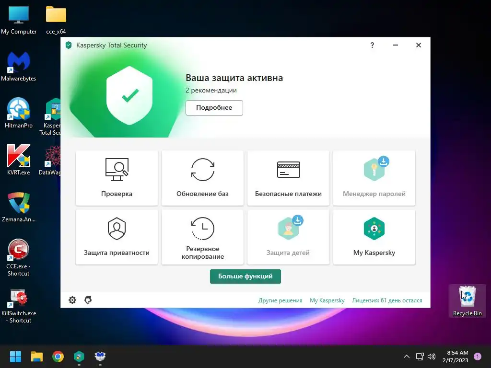Viewport: 491px width, 368px height.
Task: Click the help question mark button
Action: click(372, 45)
